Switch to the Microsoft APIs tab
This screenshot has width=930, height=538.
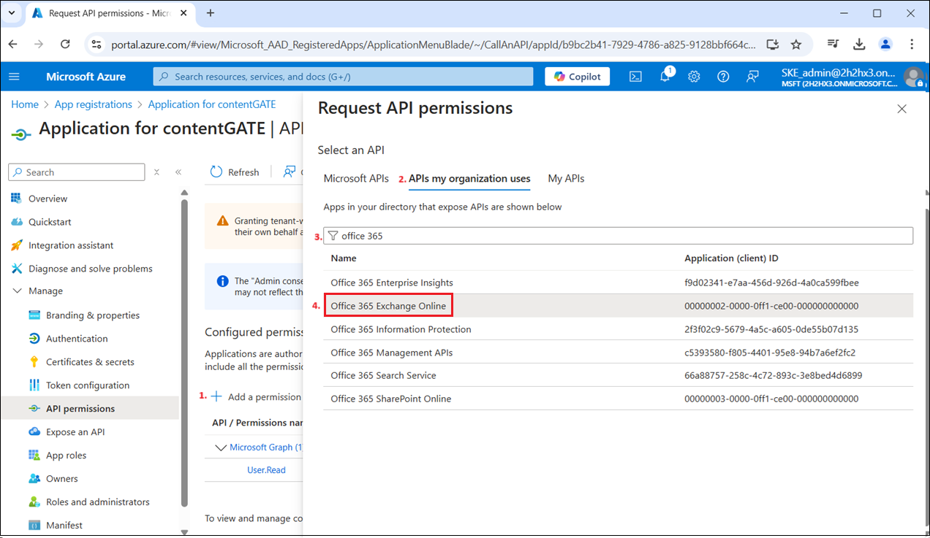(x=356, y=179)
